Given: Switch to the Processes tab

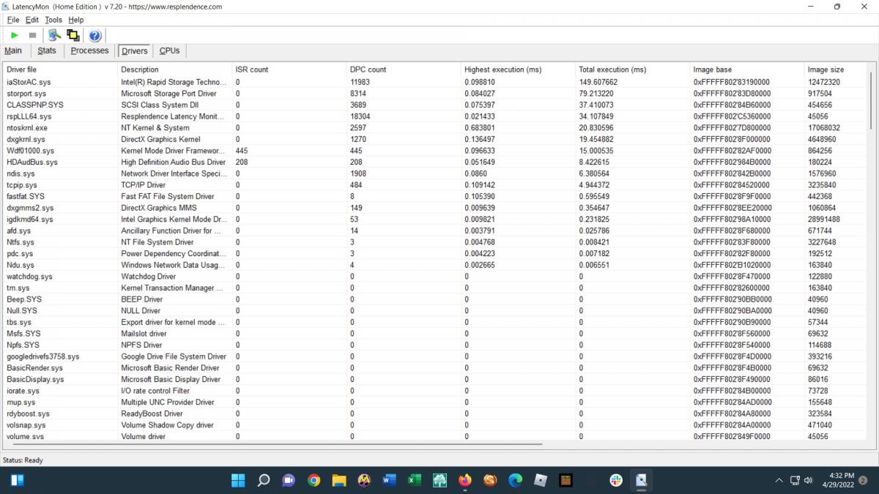Looking at the screenshot, I should pyautogui.click(x=89, y=50).
